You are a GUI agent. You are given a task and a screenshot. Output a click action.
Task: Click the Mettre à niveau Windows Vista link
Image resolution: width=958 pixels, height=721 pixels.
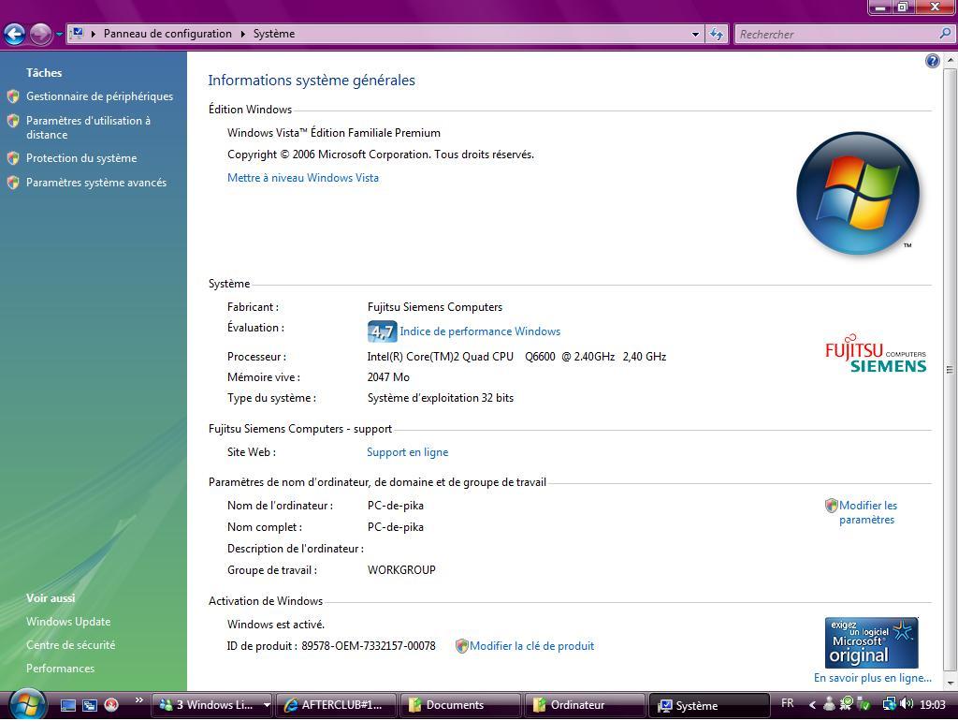pyautogui.click(x=303, y=178)
